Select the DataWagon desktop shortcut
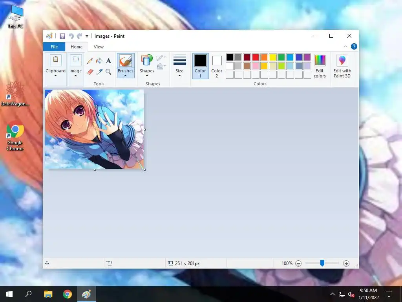Viewport: 402px width, 302px height. (x=15, y=94)
